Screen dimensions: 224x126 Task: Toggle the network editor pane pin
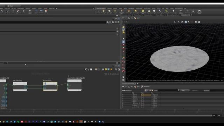[116, 66]
